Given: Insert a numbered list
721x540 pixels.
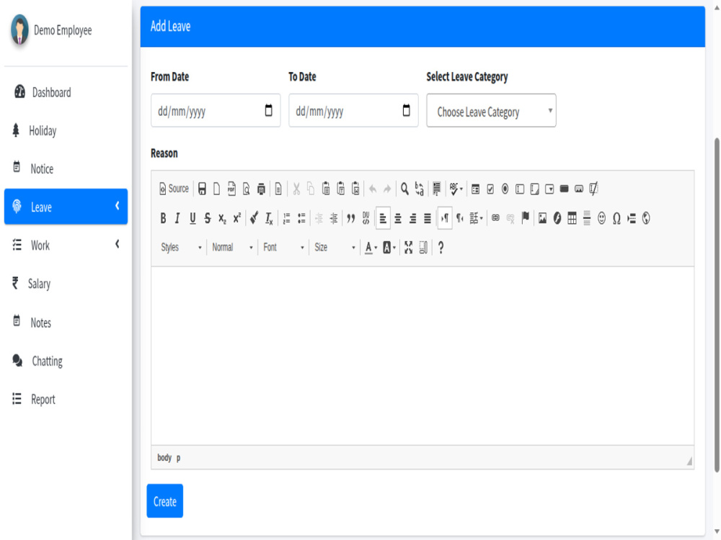Looking at the screenshot, I should point(286,219).
